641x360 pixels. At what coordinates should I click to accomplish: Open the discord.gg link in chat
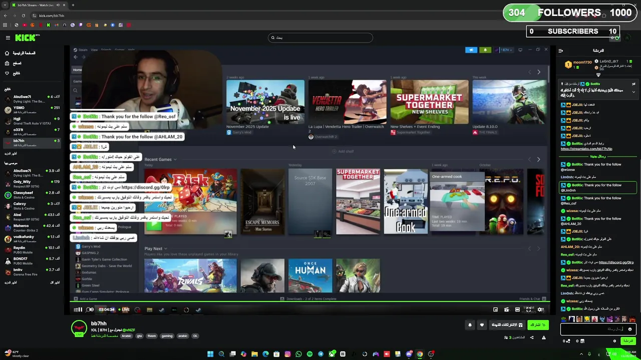(616, 262)
